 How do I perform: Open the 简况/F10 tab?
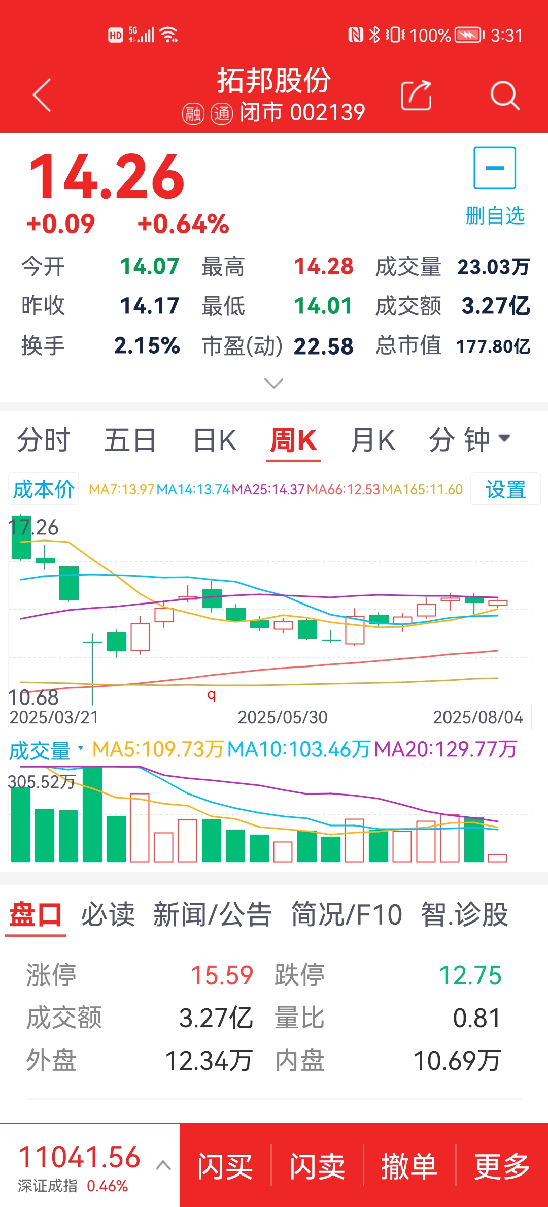347,915
